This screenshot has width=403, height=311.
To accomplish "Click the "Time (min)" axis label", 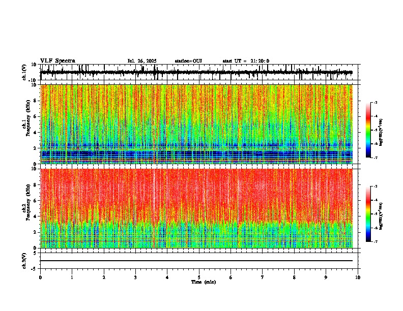I will pyautogui.click(x=204, y=282).
